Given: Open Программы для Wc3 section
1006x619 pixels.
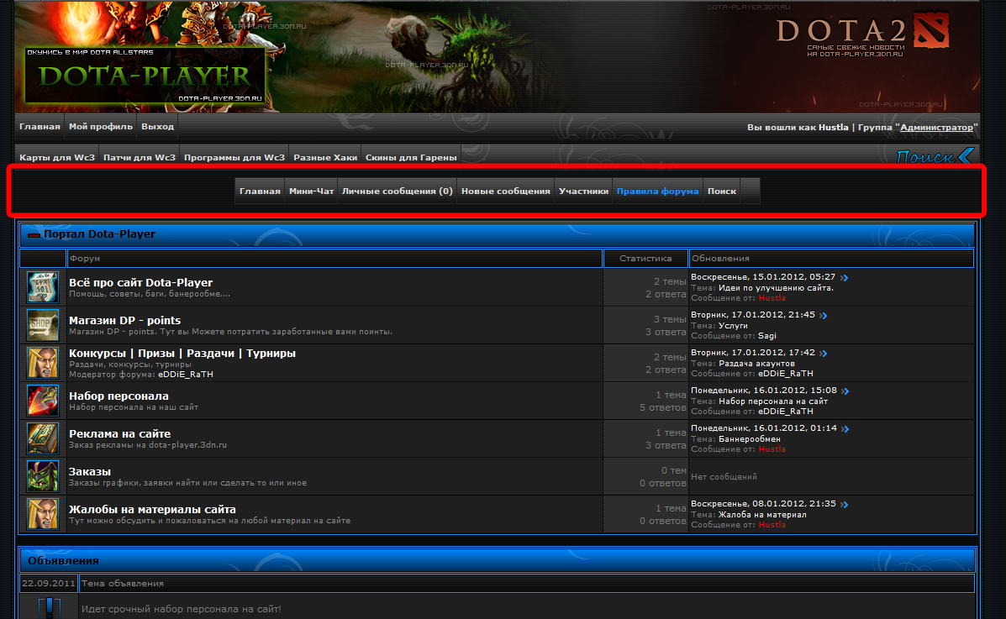Looking at the screenshot, I should (x=234, y=157).
